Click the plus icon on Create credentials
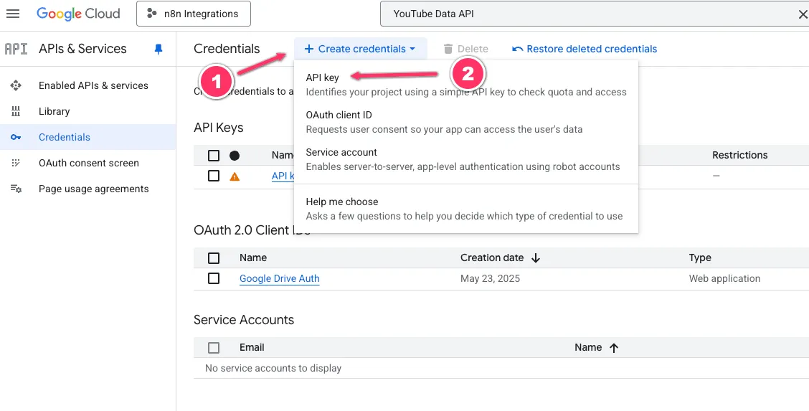Image resolution: width=809 pixels, height=411 pixels. click(308, 49)
